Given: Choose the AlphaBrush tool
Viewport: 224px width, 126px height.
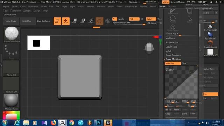Looking at the screenshot, I should tap(210, 36).
